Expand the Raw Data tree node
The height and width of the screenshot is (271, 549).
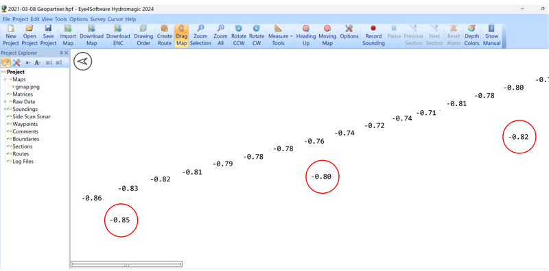(x=5, y=101)
